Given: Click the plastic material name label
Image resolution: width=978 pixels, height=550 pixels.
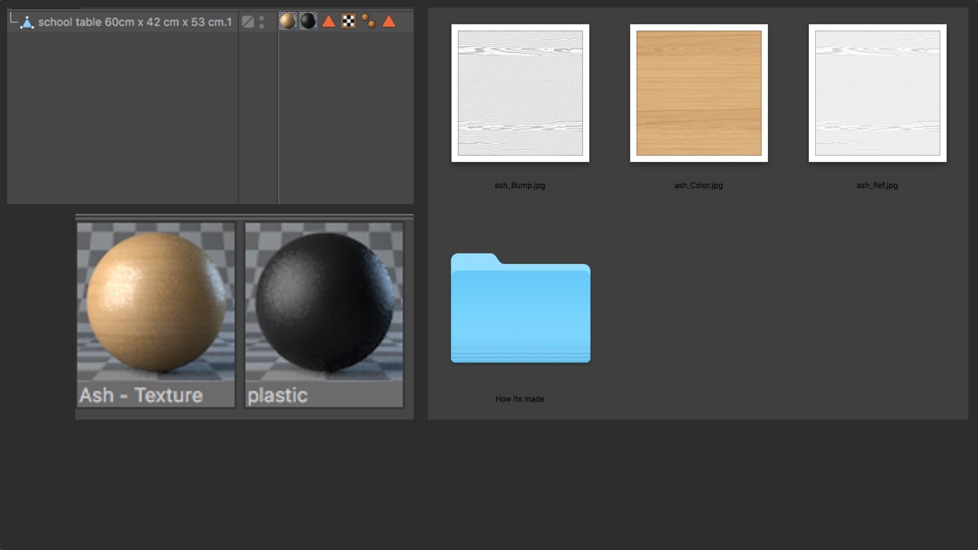Looking at the screenshot, I should point(278,396).
